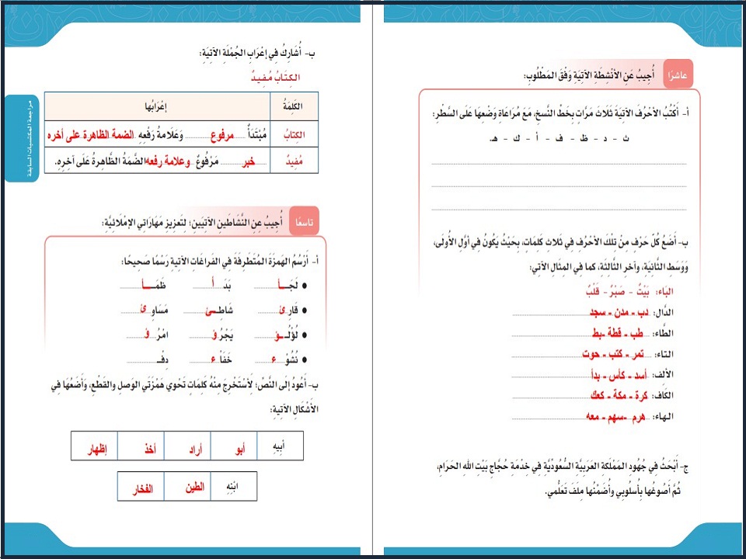
Task: Click the red box cell "أراد"
Action: point(188,446)
